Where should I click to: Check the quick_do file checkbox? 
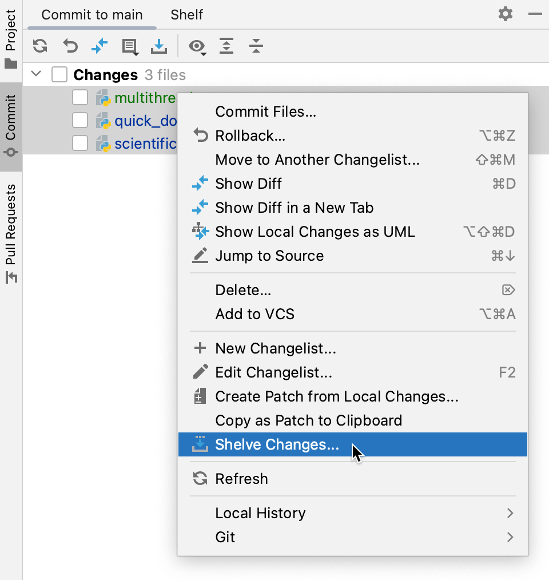79,121
